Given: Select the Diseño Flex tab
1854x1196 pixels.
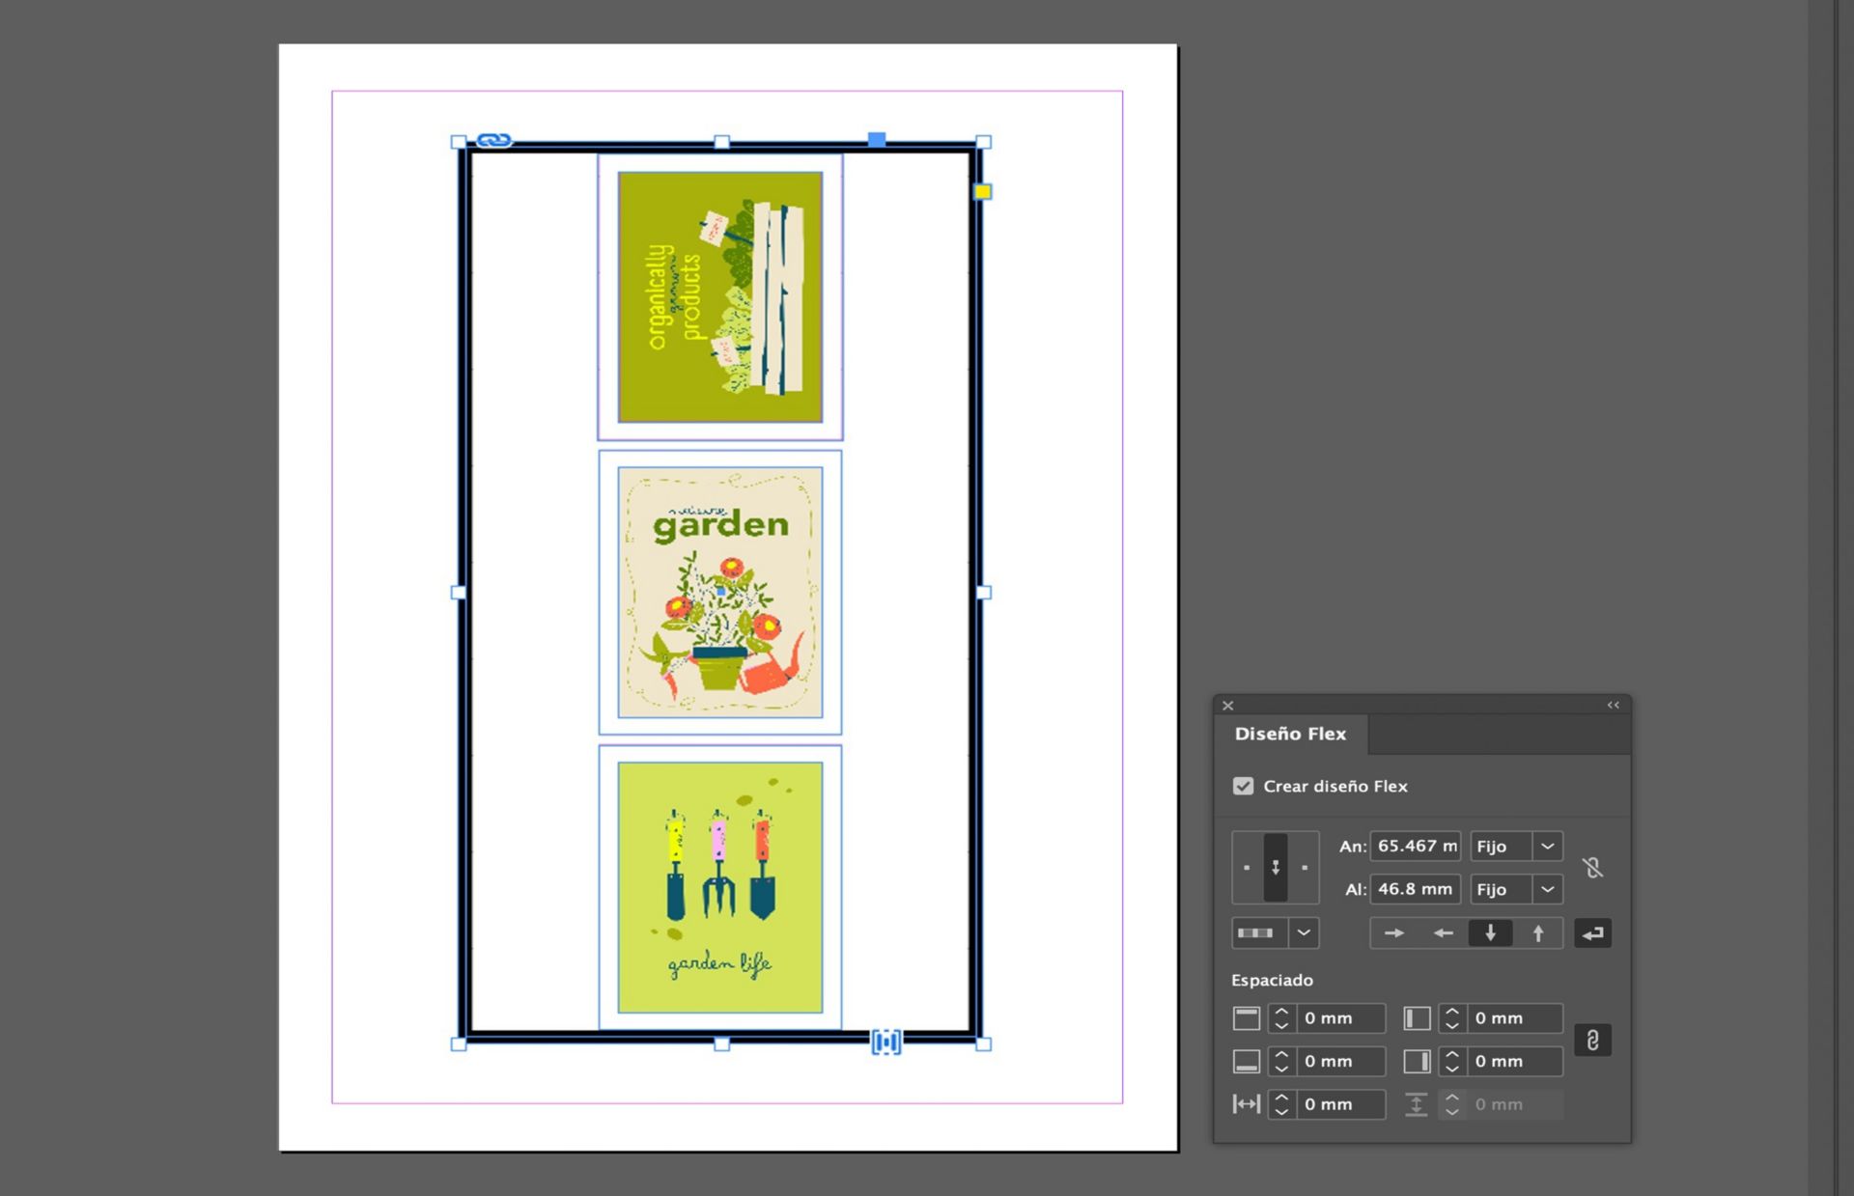Looking at the screenshot, I should (1290, 734).
